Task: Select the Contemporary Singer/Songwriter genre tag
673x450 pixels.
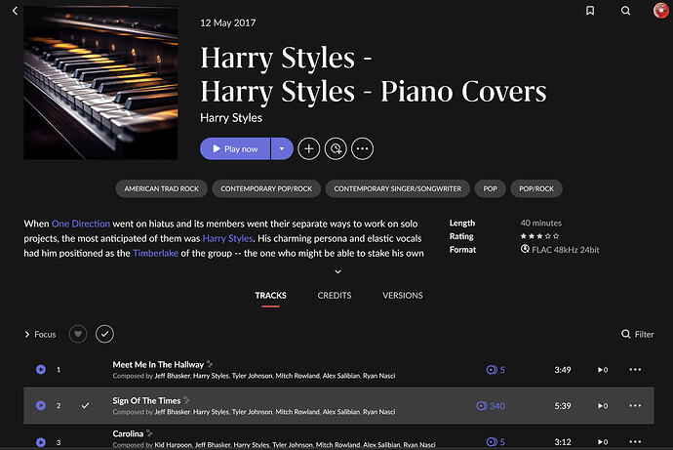Action: coord(397,188)
